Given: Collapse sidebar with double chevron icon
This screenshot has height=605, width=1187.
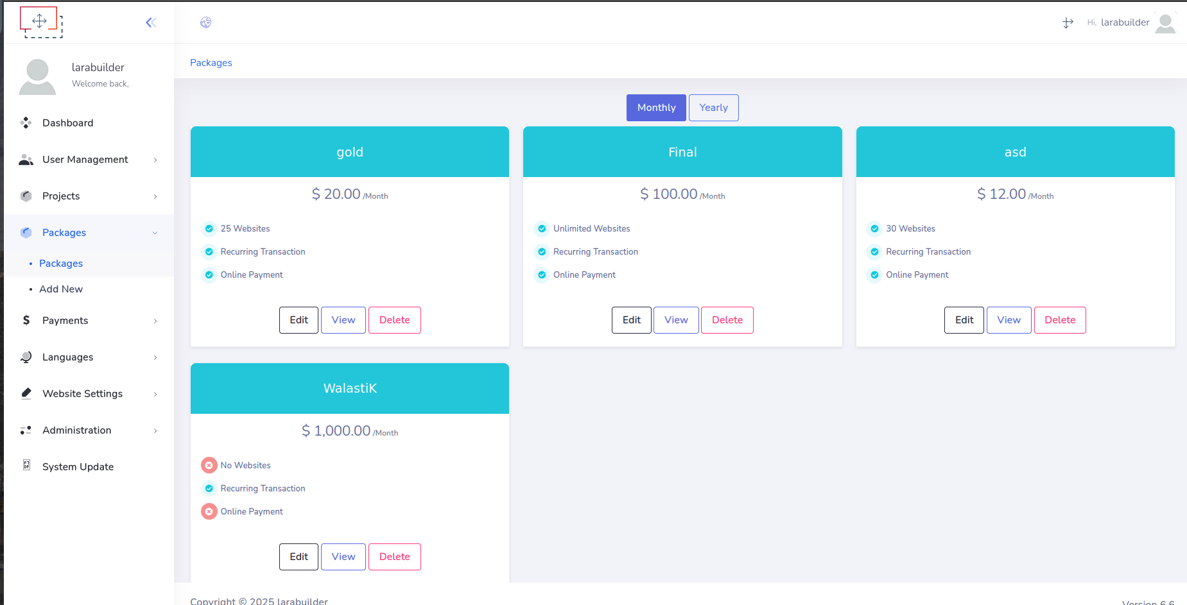Looking at the screenshot, I should [151, 22].
